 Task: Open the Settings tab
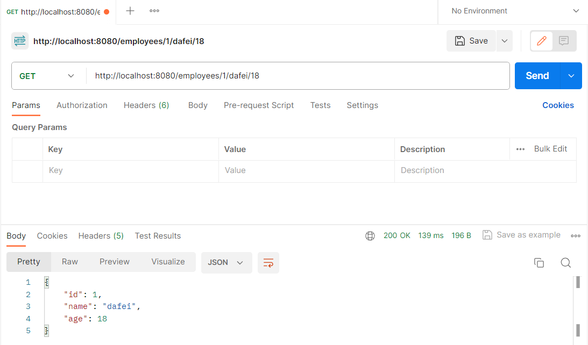(362, 105)
